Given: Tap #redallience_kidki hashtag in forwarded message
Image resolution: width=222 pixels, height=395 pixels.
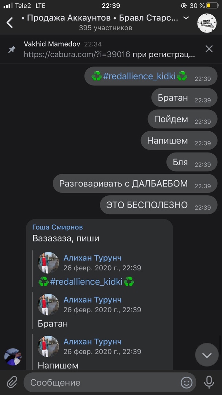Looking at the screenshot, I should point(86,282).
